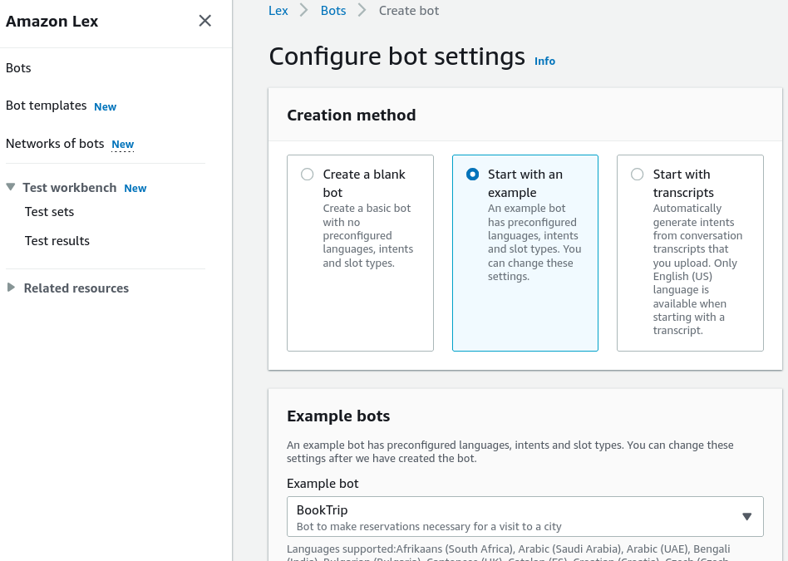Expand Related resources section
Screen dimensions: 788x561
11,288
